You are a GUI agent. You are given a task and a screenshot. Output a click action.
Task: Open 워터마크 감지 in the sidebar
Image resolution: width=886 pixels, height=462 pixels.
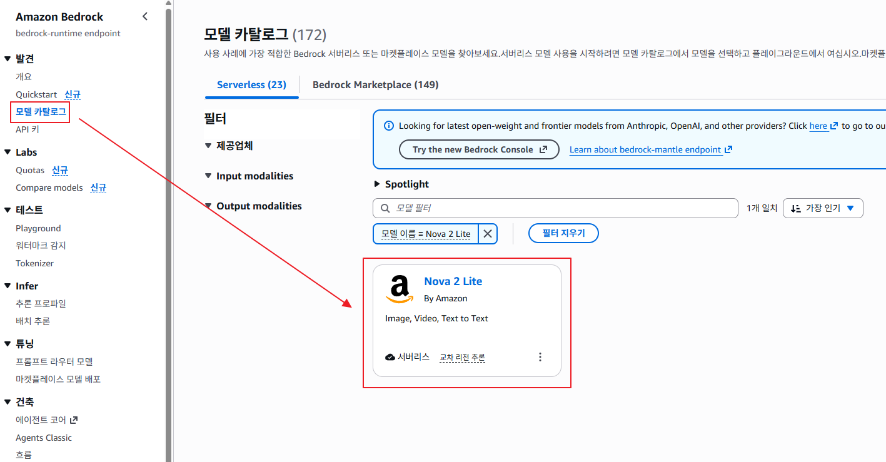pos(41,246)
